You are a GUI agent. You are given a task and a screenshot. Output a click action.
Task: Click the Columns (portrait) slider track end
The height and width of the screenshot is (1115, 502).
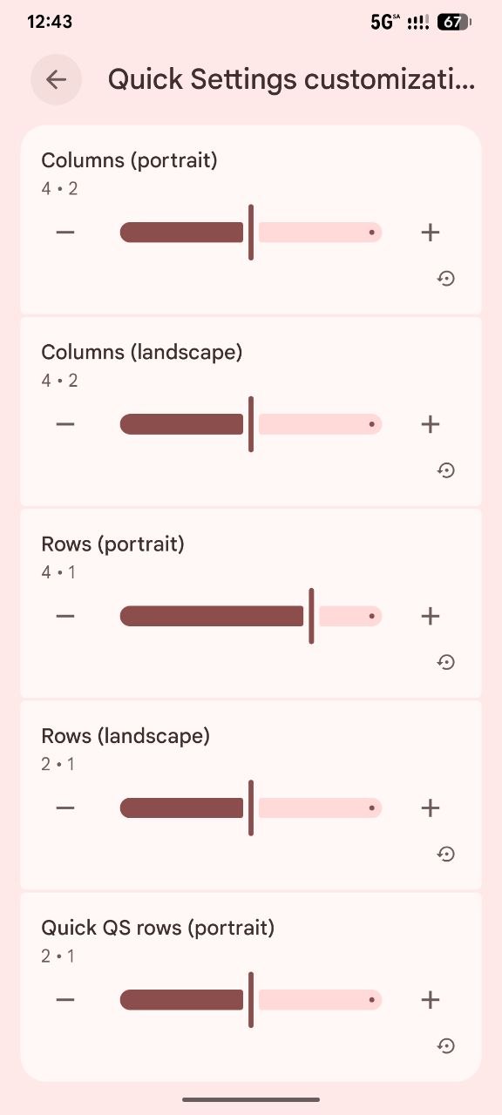372,233
